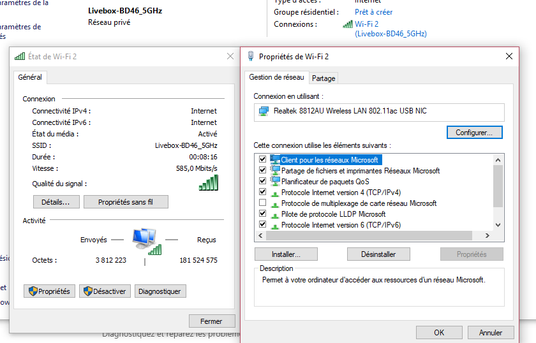Click the vertical scrollbar thumb in the components list
The image size is (536, 343).
pyautogui.click(x=498, y=186)
